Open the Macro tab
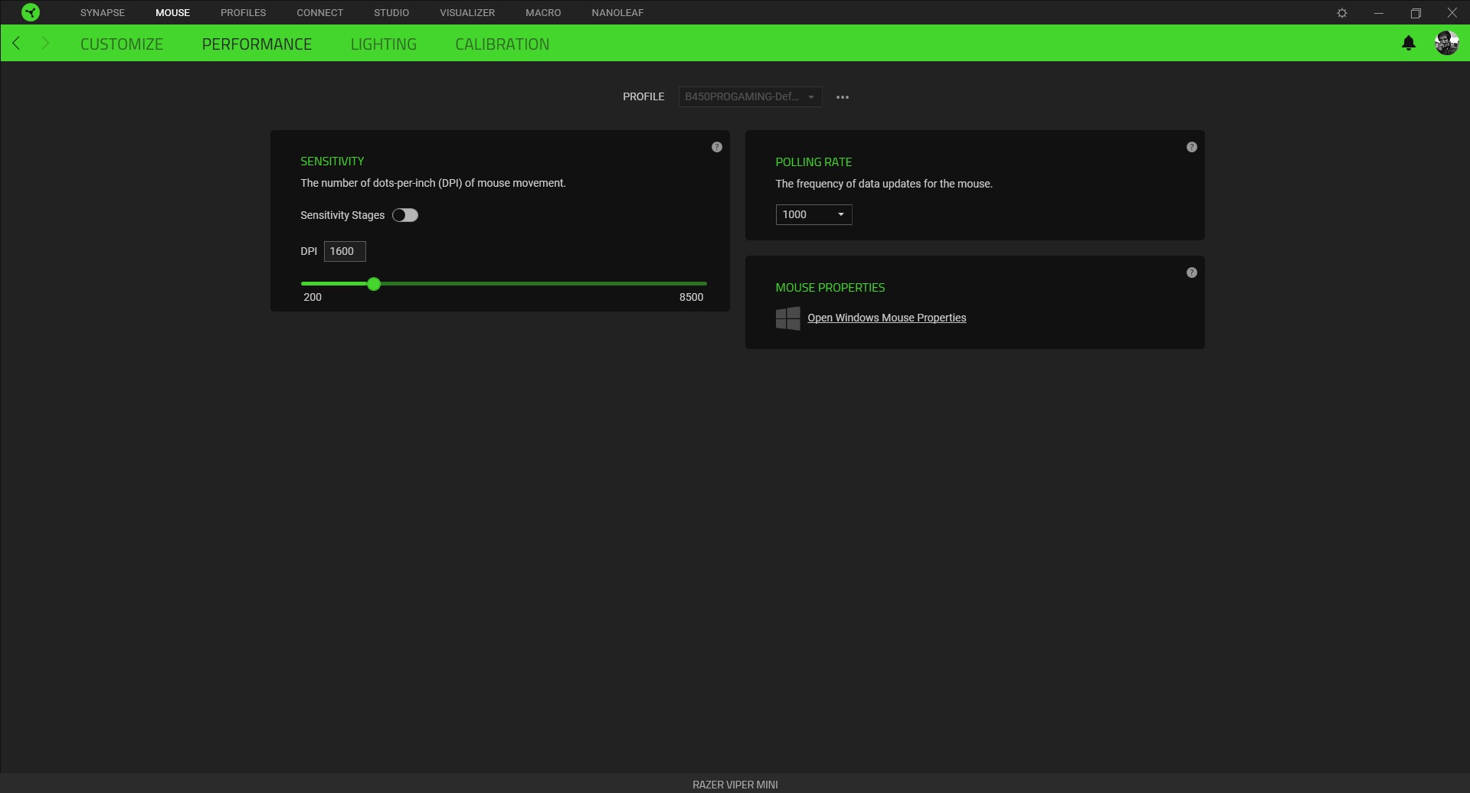The width and height of the screenshot is (1470, 793). coord(543,13)
